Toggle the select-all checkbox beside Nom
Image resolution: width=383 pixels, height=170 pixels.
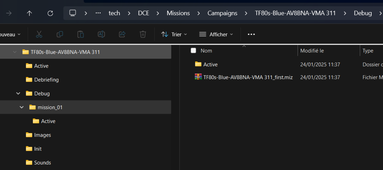(x=193, y=51)
